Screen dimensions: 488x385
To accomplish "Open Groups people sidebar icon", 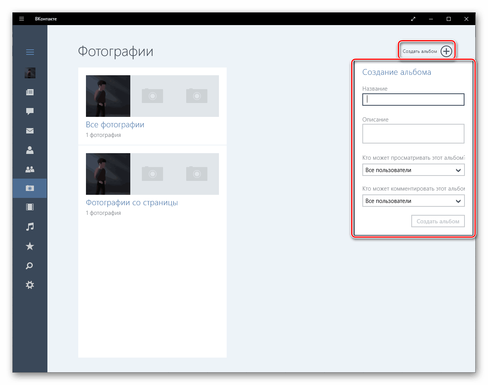I will 30,169.
